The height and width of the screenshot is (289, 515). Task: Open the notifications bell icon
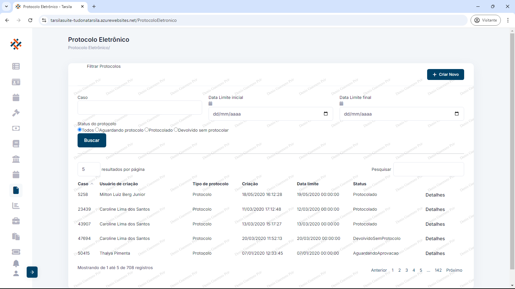click(16, 263)
